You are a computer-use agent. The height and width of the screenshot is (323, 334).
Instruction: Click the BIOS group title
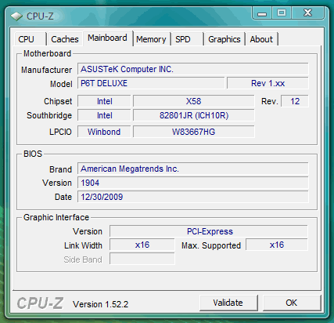33,154
